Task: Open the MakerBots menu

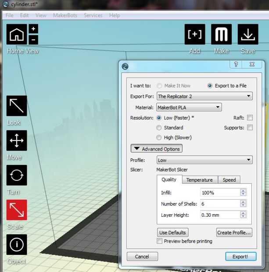Action: [x=65, y=15]
